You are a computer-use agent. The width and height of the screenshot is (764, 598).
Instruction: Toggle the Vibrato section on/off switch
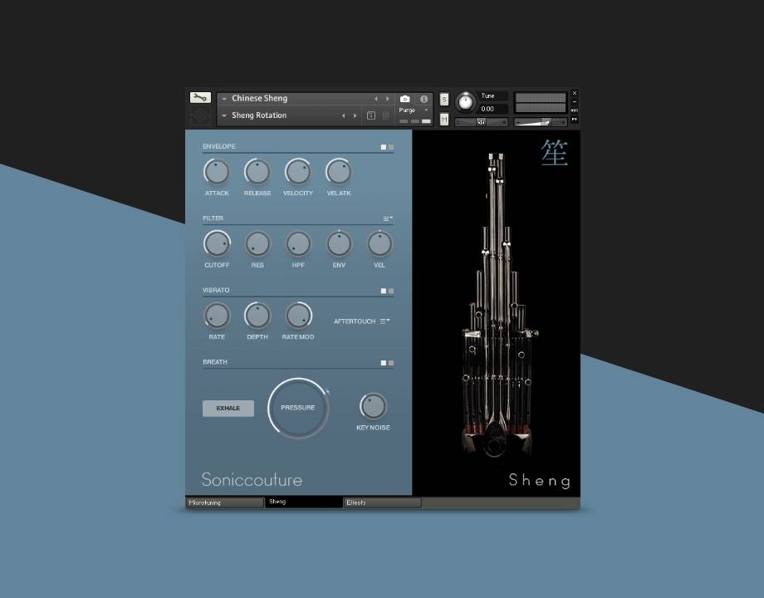pyautogui.click(x=387, y=291)
